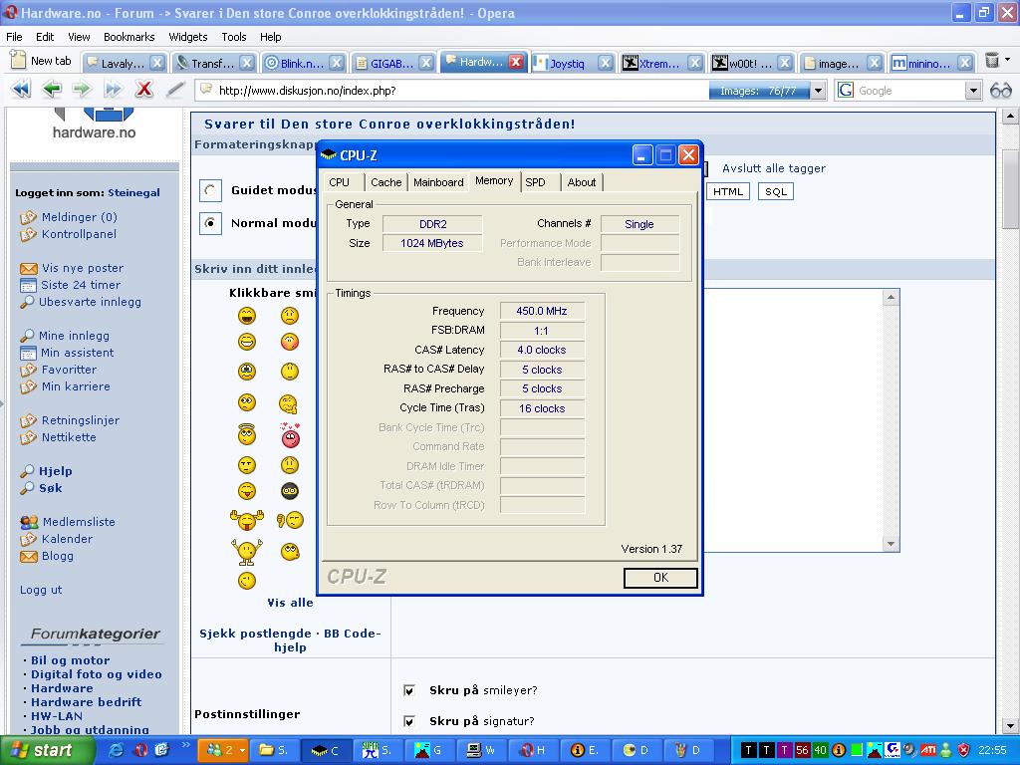Viewport: 1020px width, 765px height.
Task: Open the Bookmarks menu
Action: click(x=128, y=37)
